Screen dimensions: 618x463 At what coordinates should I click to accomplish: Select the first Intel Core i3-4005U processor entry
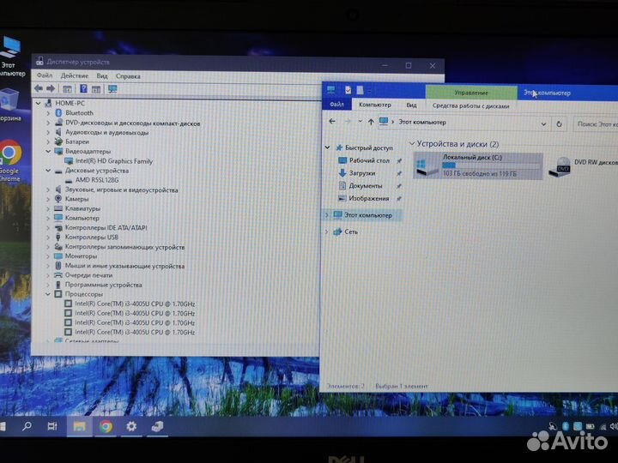click(135, 304)
